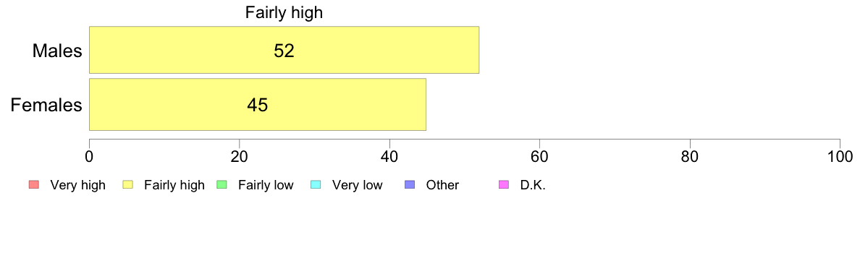Click the value 45 in Females bar

click(x=257, y=105)
